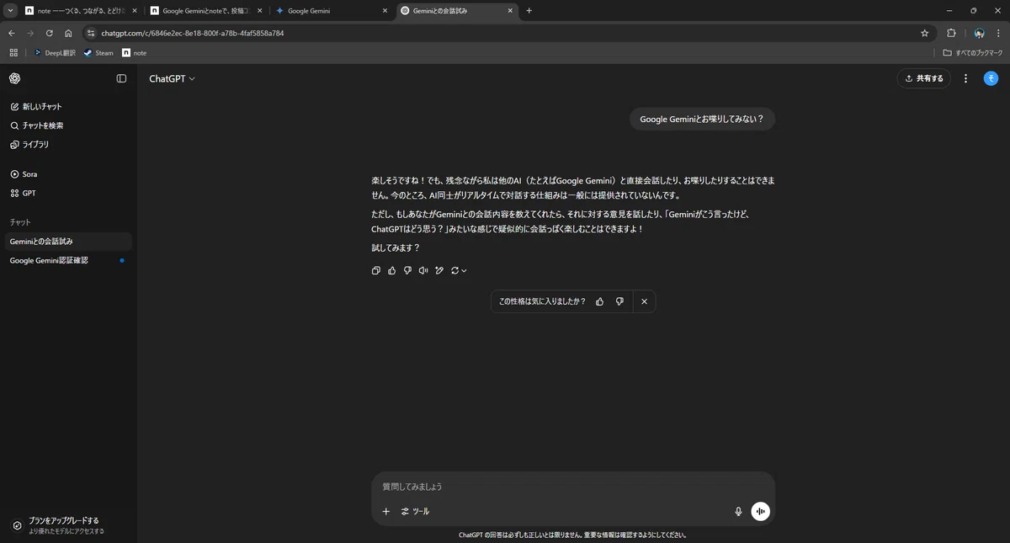Collapse the sidebar with toggle icon
The height and width of the screenshot is (543, 1010).
pyautogui.click(x=121, y=78)
